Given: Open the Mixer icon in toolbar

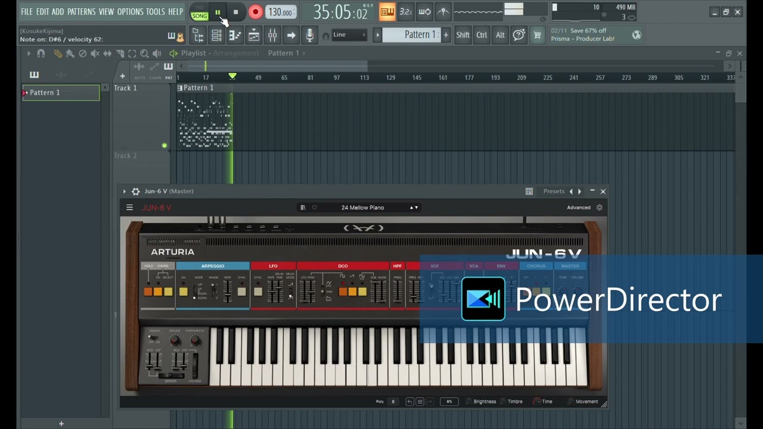Looking at the screenshot, I should pos(272,36).
